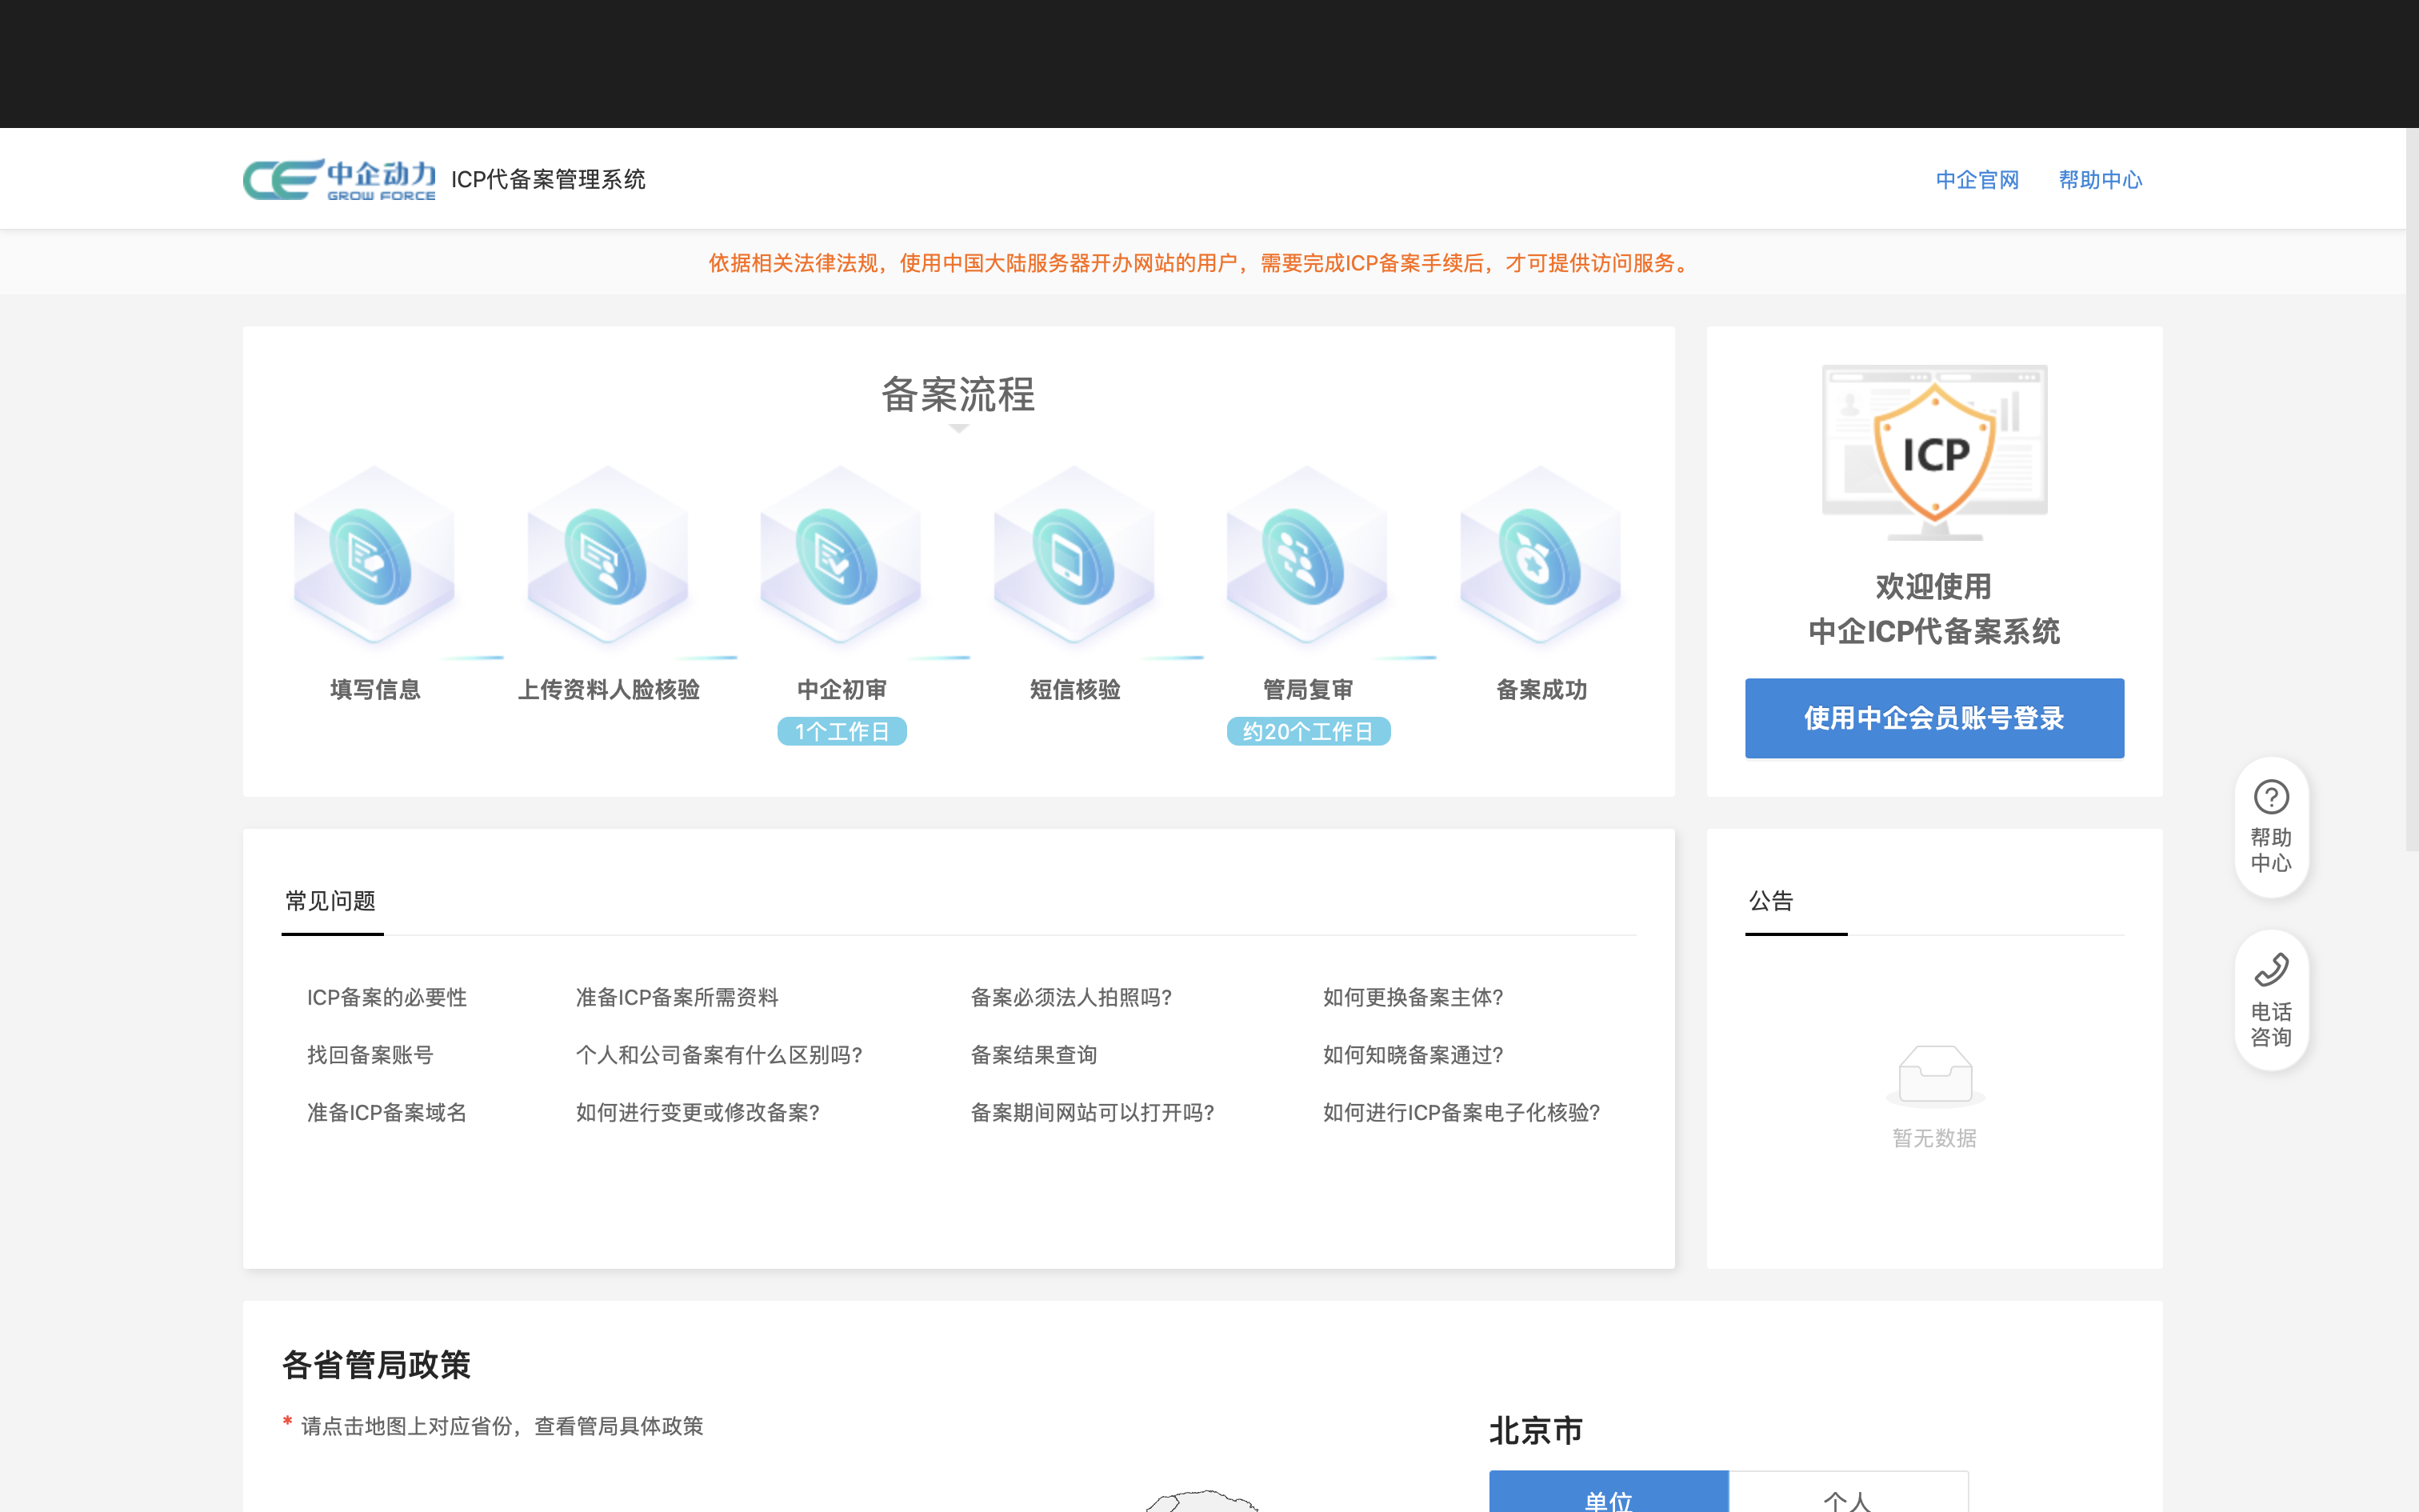Viewport: 2419px width, 1512px height.
Task: Open 中企官网 link in header
Action: point(1977,180)
